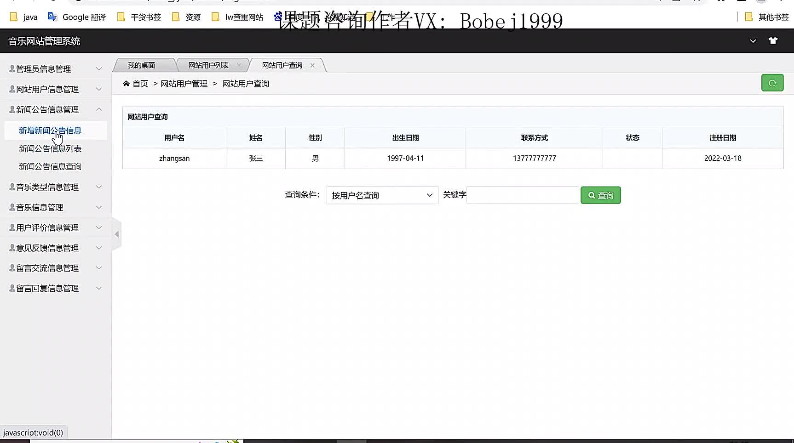Click the user icon beside 意见反馈信息管理
794x443 pixels.
click(x=12, y=248)
